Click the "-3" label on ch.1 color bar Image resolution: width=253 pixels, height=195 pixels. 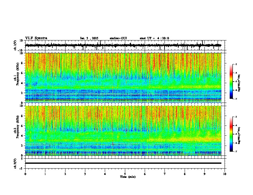(x=236, y=64)
